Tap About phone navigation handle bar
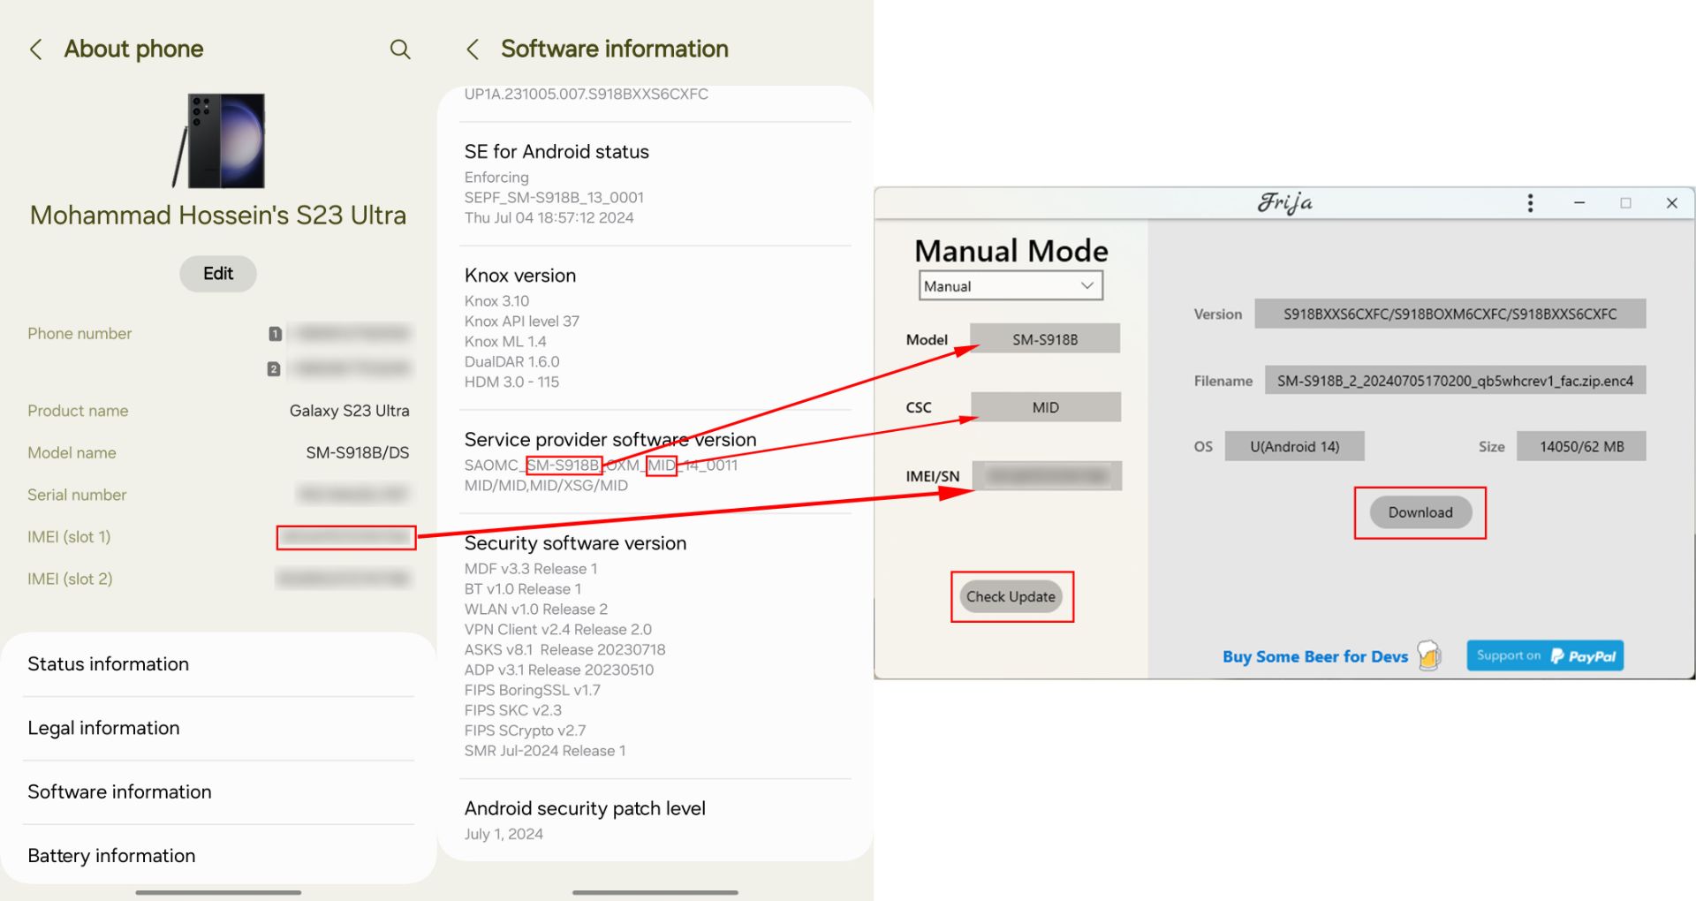1696x901 pixels. click(218, 892)
